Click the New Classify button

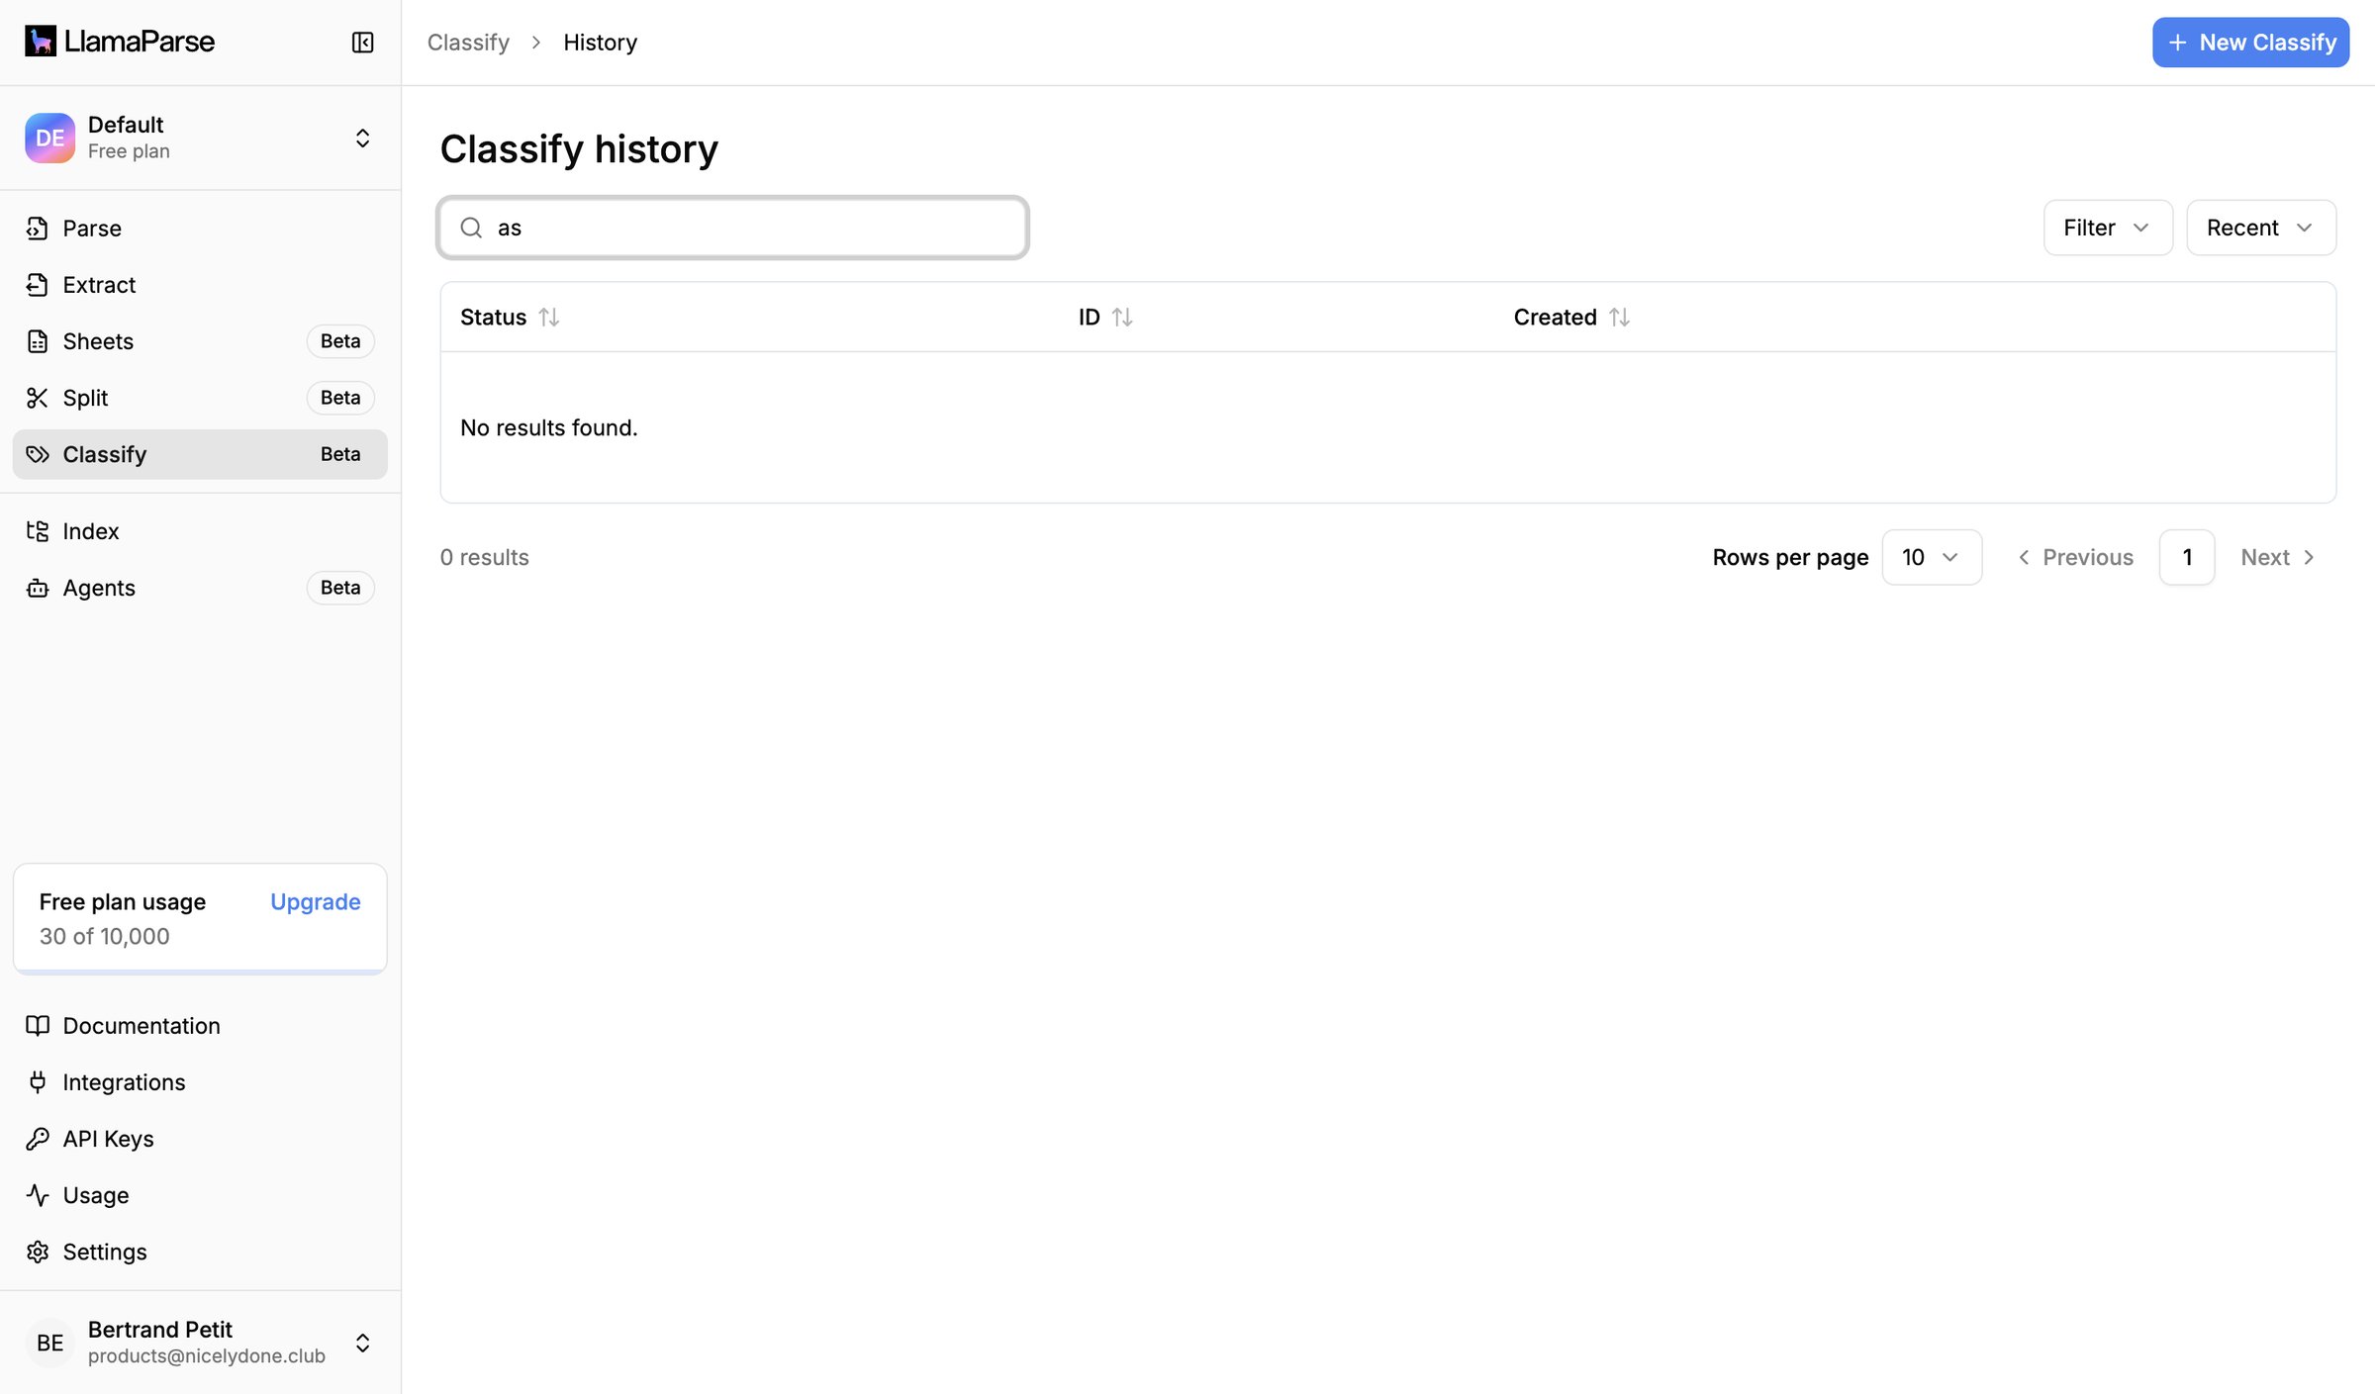click(x=2250, y=43)
